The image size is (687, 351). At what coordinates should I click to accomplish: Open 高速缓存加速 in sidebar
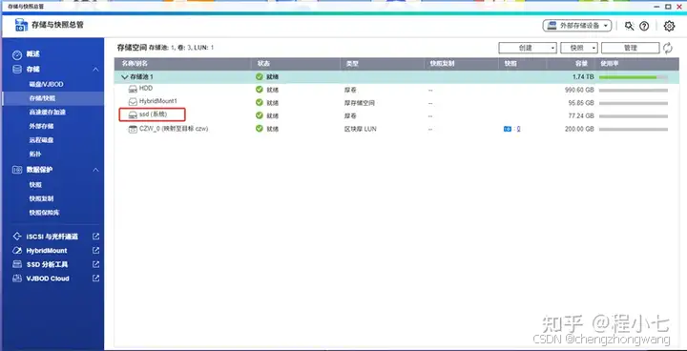click(48, 113)
